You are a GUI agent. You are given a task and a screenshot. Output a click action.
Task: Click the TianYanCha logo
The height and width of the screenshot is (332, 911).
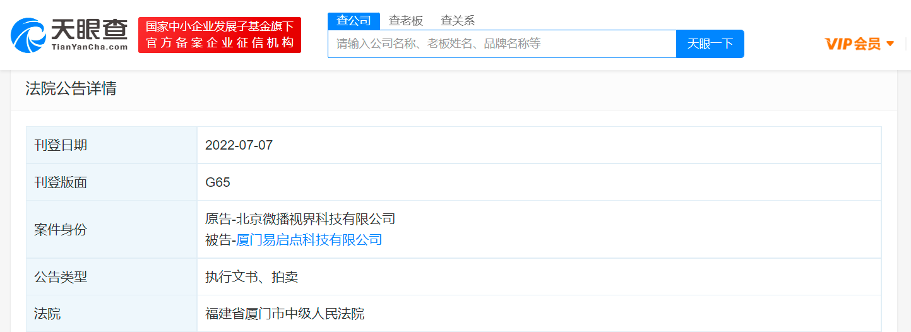click(x=69, y=35)
